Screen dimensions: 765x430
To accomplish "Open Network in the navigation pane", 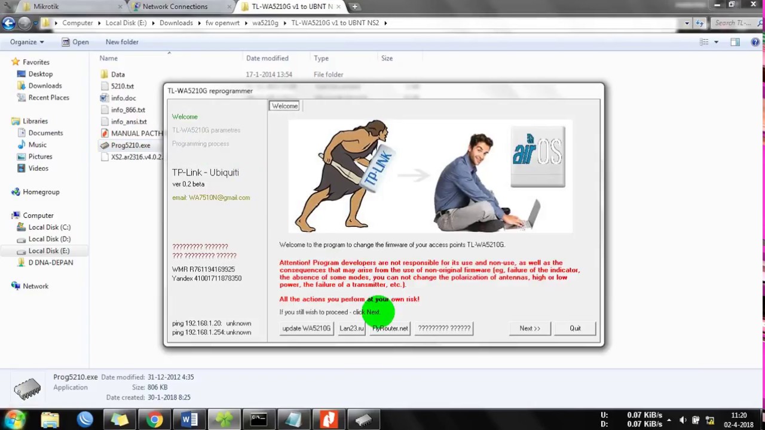I will coord(35,287).
